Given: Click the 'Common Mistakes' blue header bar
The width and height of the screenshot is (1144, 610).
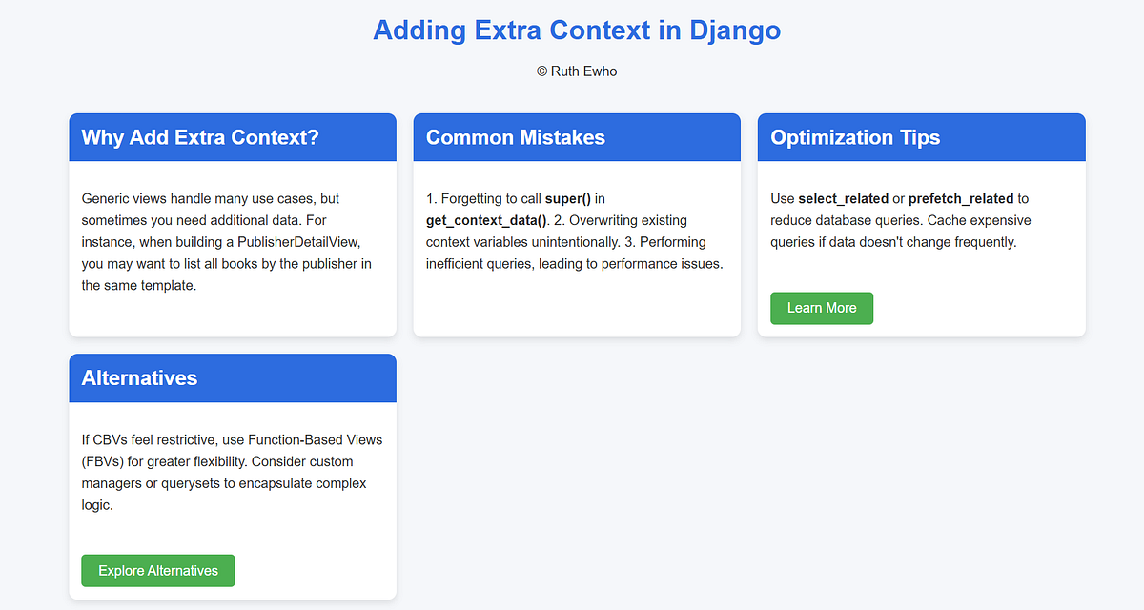Looking at the screenshot, I should [576, 136].
